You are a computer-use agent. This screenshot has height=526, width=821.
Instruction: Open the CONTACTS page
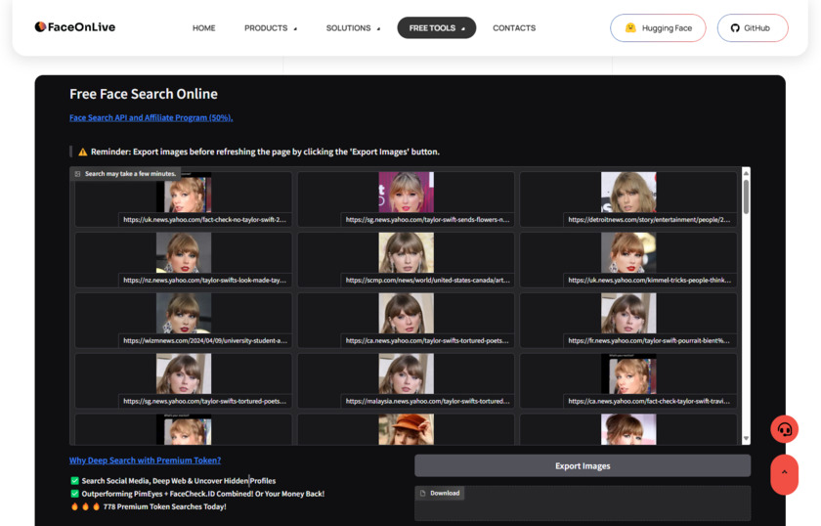(514, 28)
